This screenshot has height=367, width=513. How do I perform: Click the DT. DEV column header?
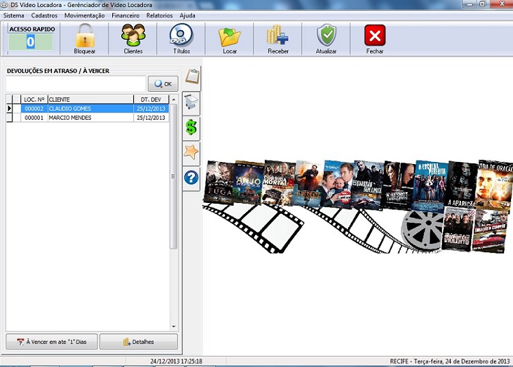[151, 99]
